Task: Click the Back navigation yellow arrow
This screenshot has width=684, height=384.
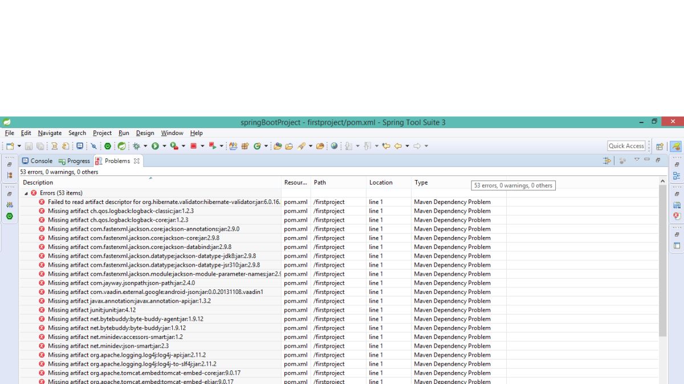Action: click(398, 146)
